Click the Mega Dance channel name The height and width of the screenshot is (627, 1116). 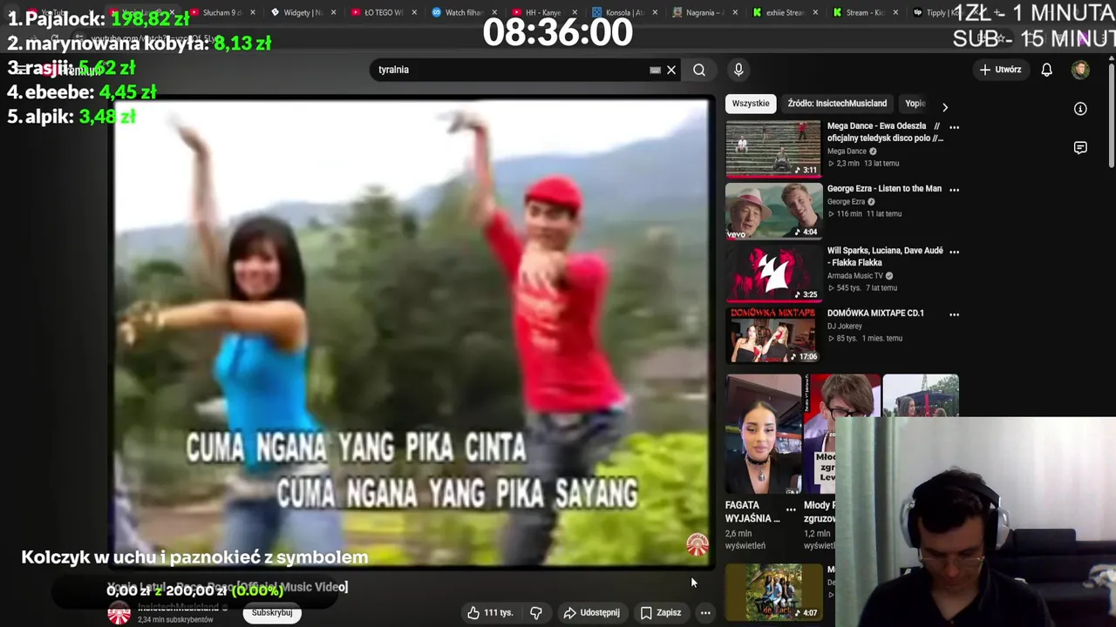pyautogui.click(x=847, y=152)
